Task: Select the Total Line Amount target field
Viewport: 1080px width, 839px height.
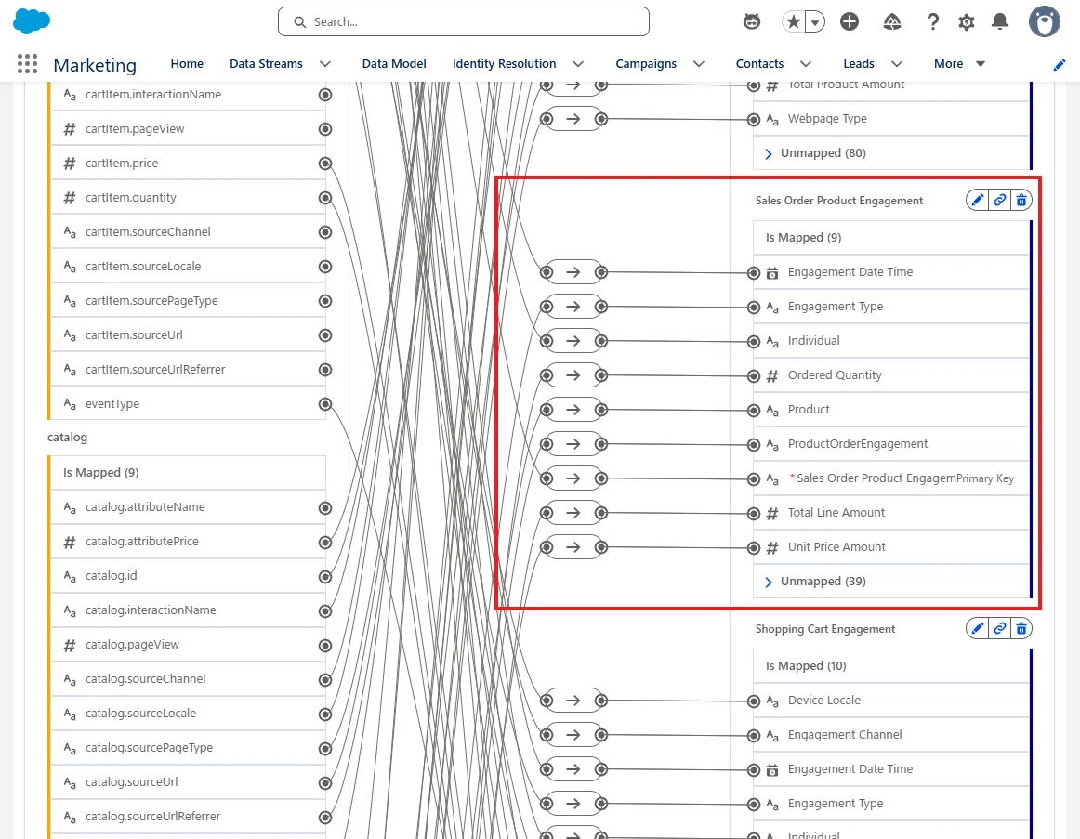Action: click(x=890, y=513)
